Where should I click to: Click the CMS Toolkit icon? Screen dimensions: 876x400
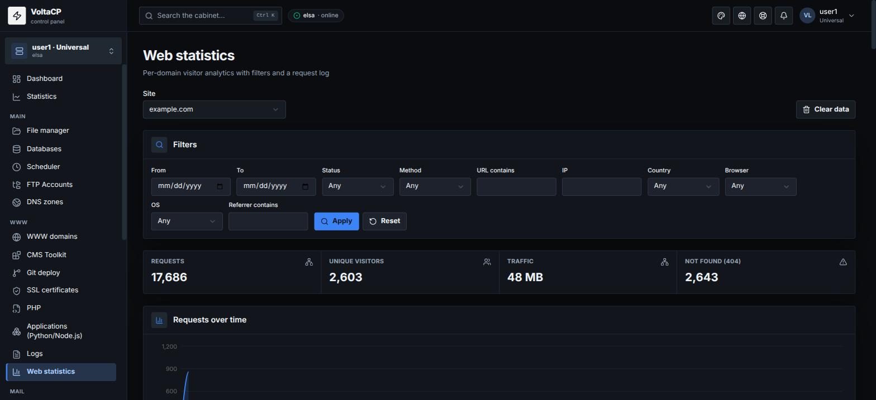point(17,255)
